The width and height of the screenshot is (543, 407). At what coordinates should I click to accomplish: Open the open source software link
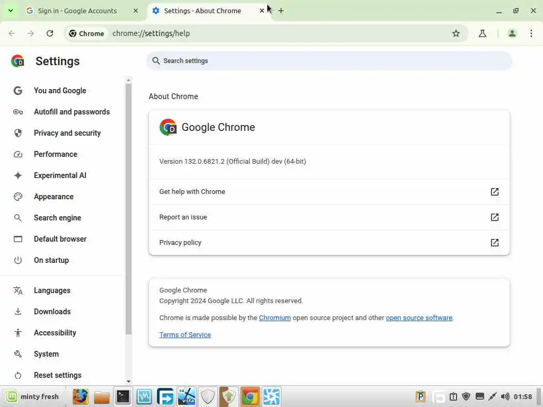click(419, 318)
